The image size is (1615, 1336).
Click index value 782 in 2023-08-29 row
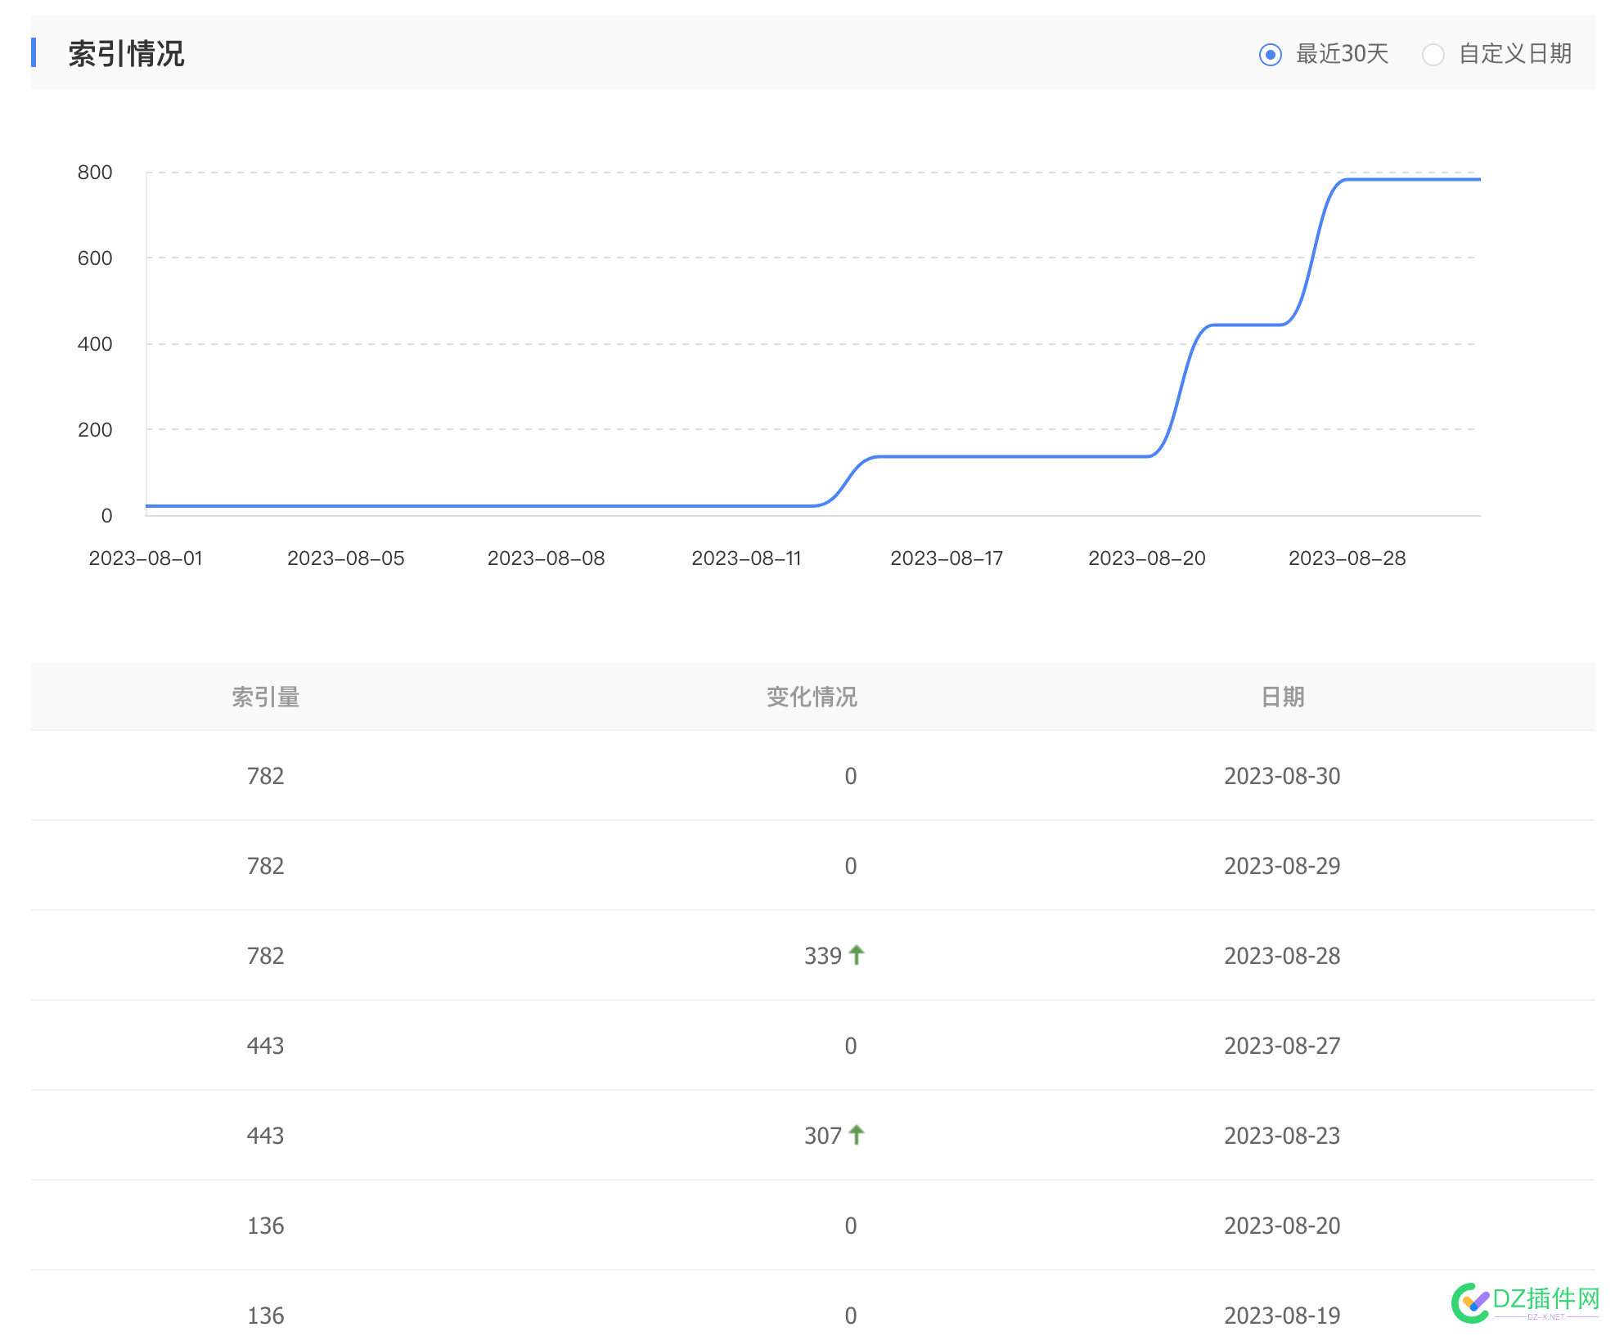click(x=266, y=866)
